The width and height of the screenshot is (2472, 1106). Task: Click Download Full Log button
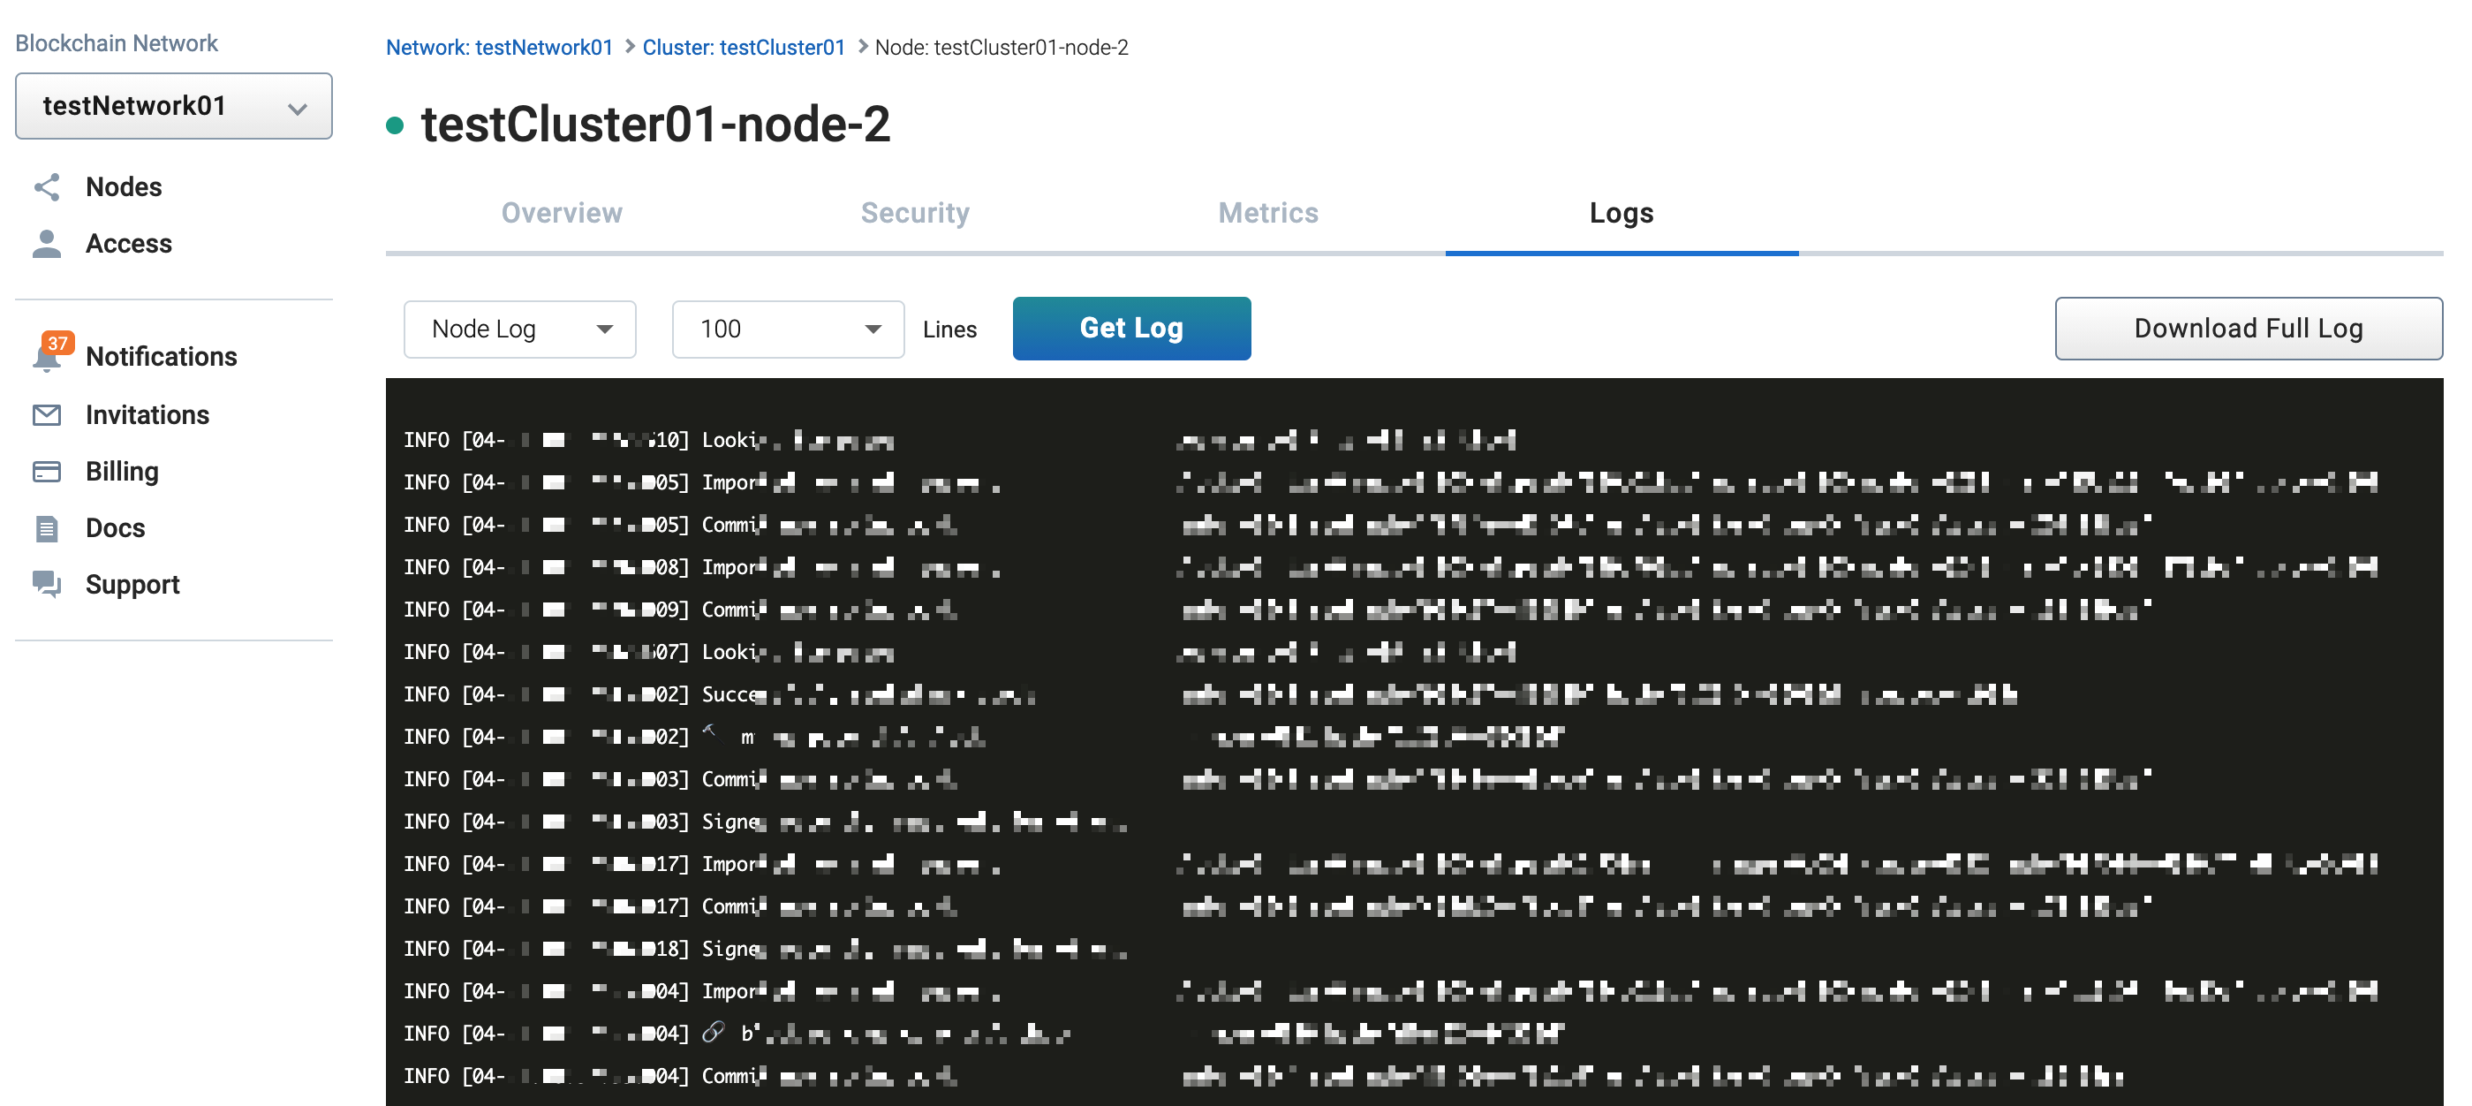pyautogui.click(x=2249, y=329)
